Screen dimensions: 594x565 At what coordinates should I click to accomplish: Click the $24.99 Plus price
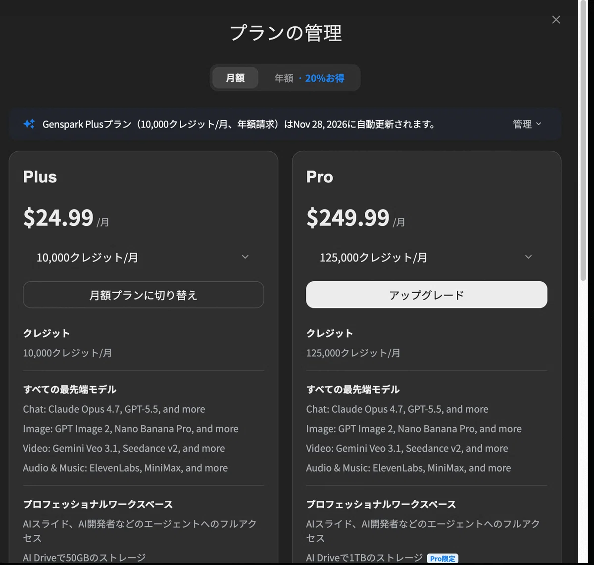click(x=58, y=217)
